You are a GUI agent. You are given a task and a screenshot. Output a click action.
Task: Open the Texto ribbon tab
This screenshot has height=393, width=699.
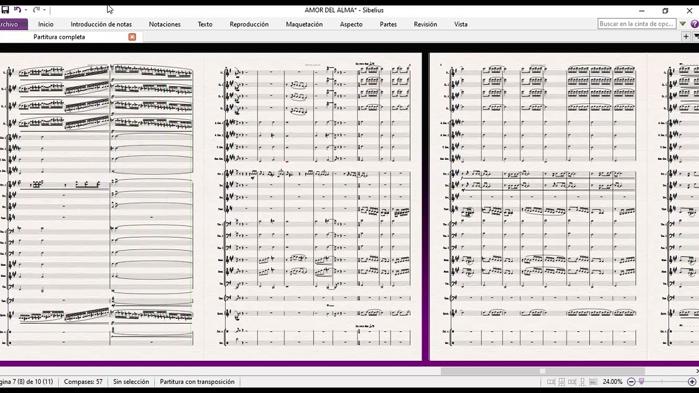(205, 24)
